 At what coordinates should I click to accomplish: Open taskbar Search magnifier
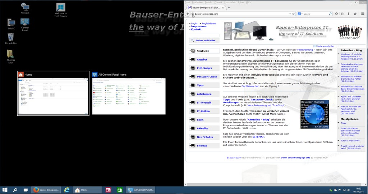pos(15,190)
